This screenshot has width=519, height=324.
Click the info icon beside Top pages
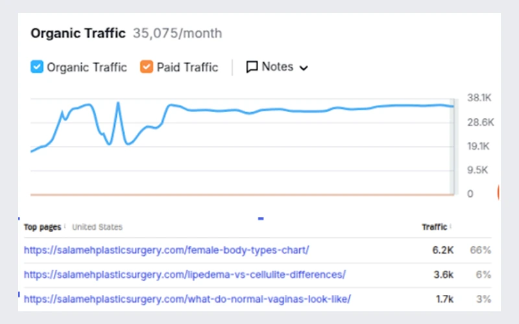(x=65, y=226)
